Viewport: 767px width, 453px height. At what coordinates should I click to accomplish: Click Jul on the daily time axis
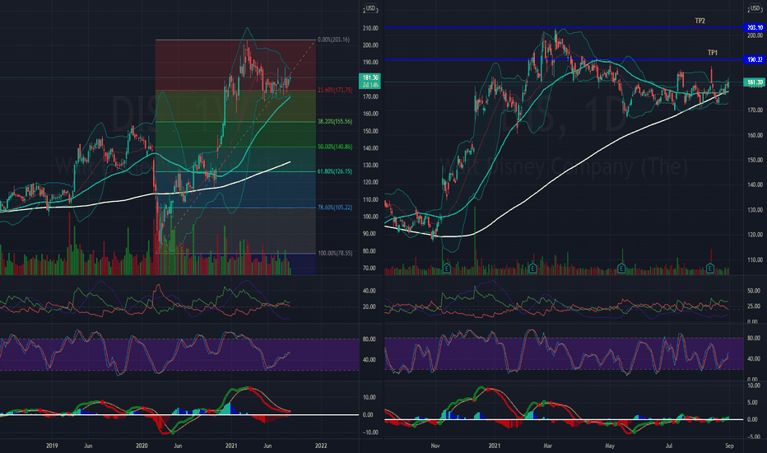[668, 446]
